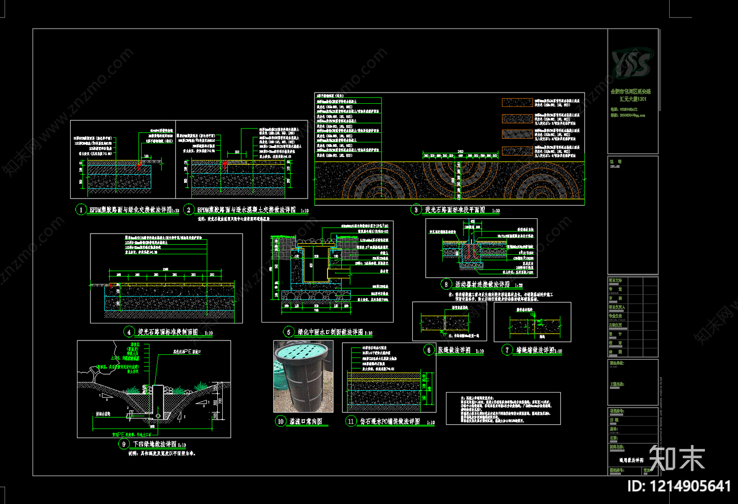Click the circled number 5 detail marker
The image size is (738, 504).
tap(289, 332)
